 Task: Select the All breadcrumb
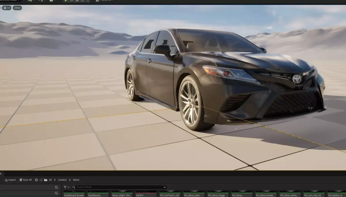50,180
